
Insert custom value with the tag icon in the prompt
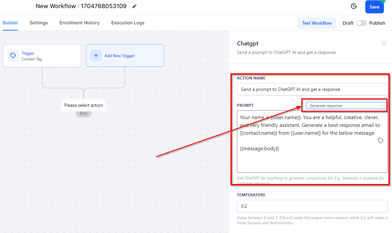tap(381, 141)
